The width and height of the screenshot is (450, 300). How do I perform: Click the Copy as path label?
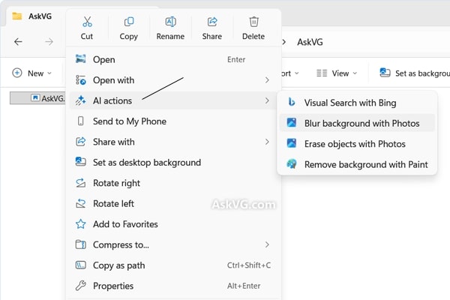118,265
